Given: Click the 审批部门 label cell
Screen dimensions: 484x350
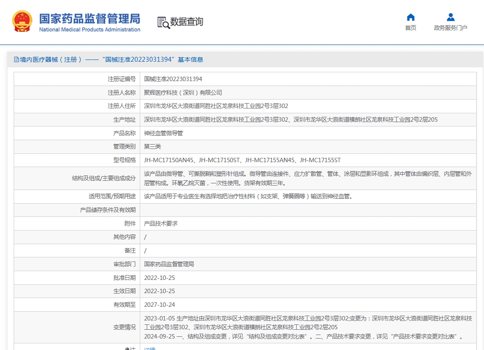Looking at the screenshot, I should pos(77,264).
